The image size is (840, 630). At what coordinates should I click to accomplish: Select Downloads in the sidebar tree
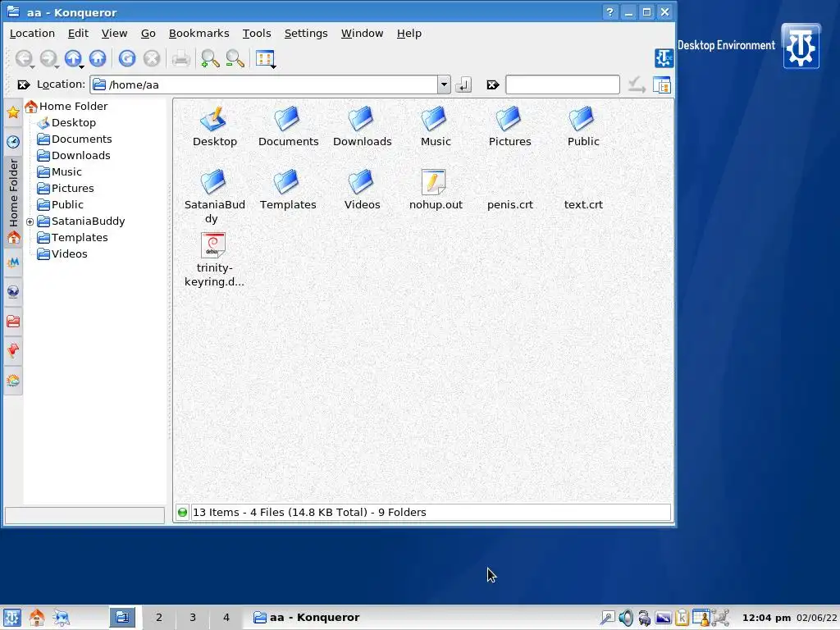point(74,155)
